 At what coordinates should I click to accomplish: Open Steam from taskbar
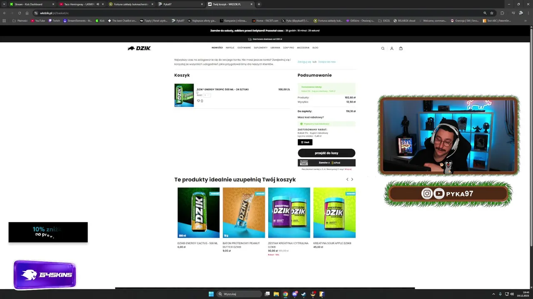click(x=304, y=294)
